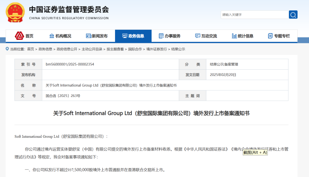Click the document icon beside 办事服务

[x=161, y=36]
